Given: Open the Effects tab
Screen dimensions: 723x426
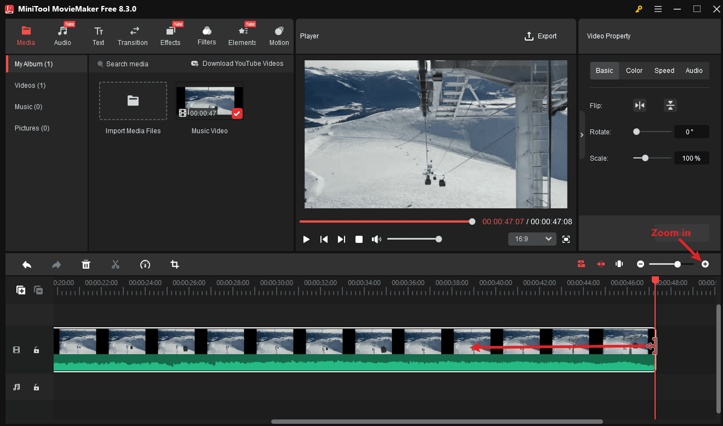Looking at the screenshot, I should tap(170, 36).
